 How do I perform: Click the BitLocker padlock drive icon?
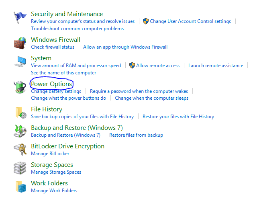(x=20, y=150)
